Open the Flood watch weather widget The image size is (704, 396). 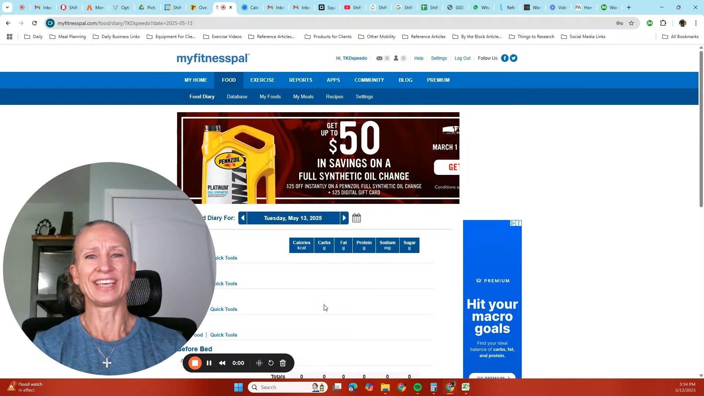click(25, 387)
